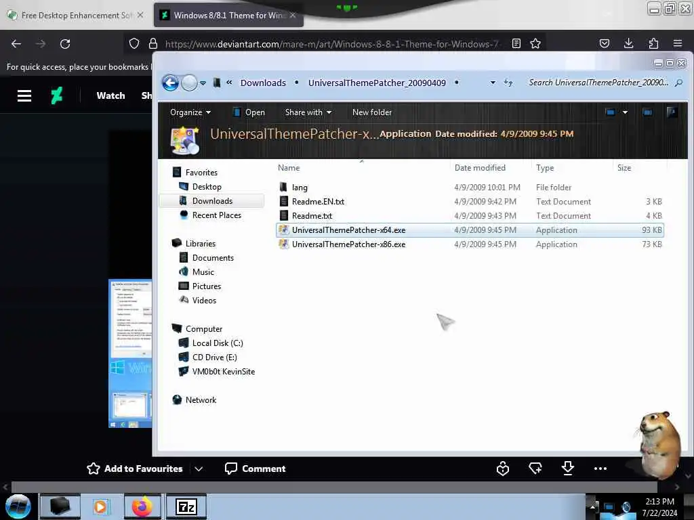The image size is (694, 520).
Task: Click the DeviantArt logo
Action: coord(57,95)
